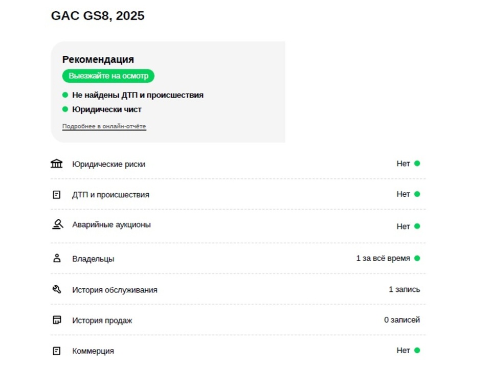Image resolution: width=491 pixels, height=368 pixels.
Task: Click the 'GAC GS8, 2025' heading
Action: [x=98, y=16]
